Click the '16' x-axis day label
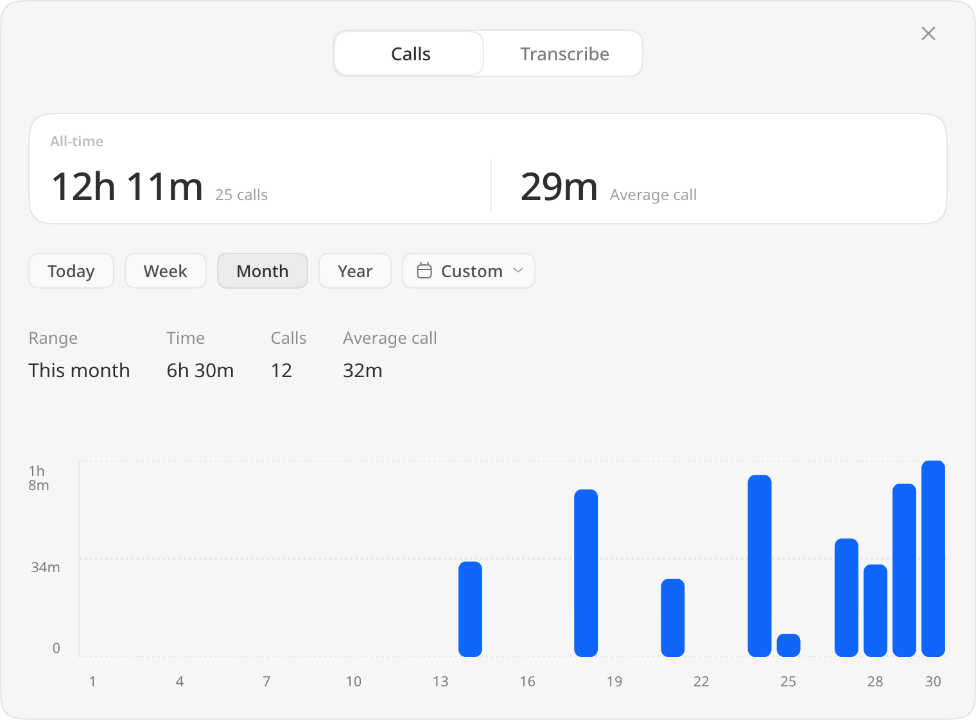This screenshot has width=976, height=721. 528,681
